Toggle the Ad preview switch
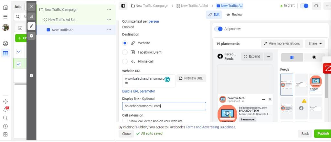This screenshot has height=142, width=331. click(x=219, y=29)
